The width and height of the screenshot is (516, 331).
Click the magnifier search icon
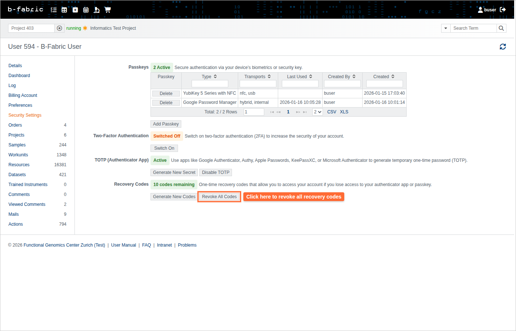point(501,28)
